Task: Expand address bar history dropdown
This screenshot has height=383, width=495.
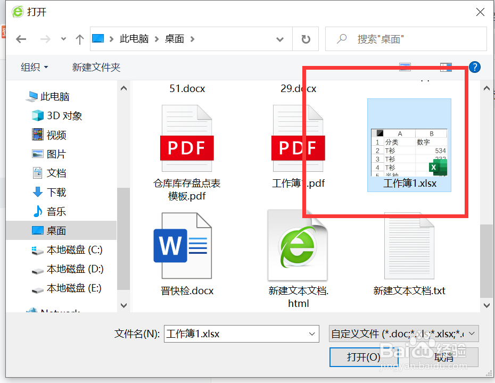Action: (x=279, y=39)
